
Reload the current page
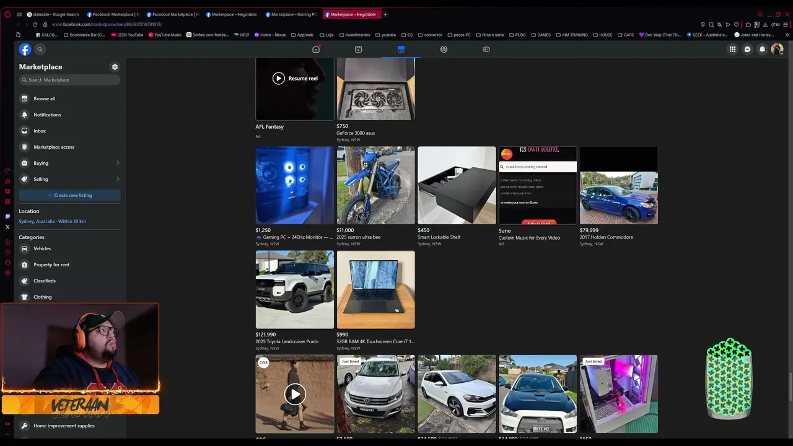pos(35,24)
